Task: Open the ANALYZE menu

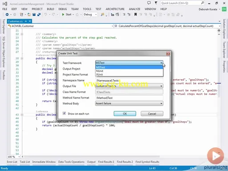Action: (x=134, y=9)
